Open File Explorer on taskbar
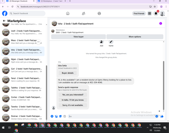The width and height of the screenshot is (169, 133). [x=16, y=125]
